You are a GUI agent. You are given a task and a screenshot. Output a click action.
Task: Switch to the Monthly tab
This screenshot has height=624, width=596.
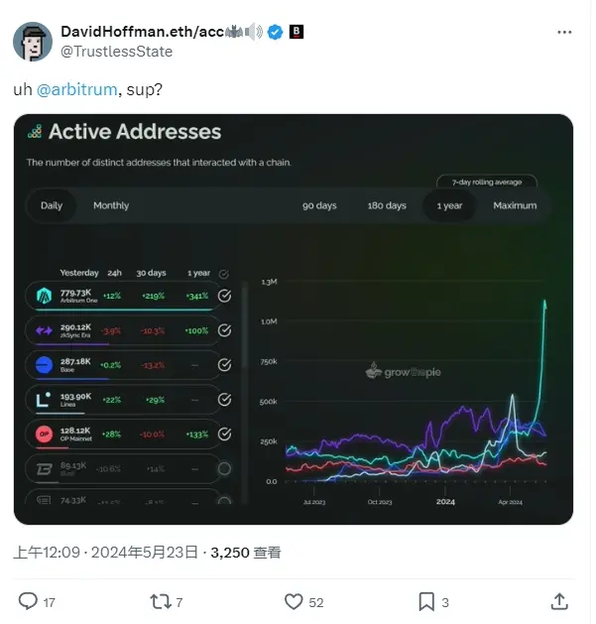pyautogui.click(x=111, y=205)
